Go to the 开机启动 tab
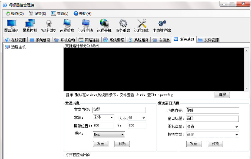The height and width of the screenshot is (159, 251). [64, 40]
